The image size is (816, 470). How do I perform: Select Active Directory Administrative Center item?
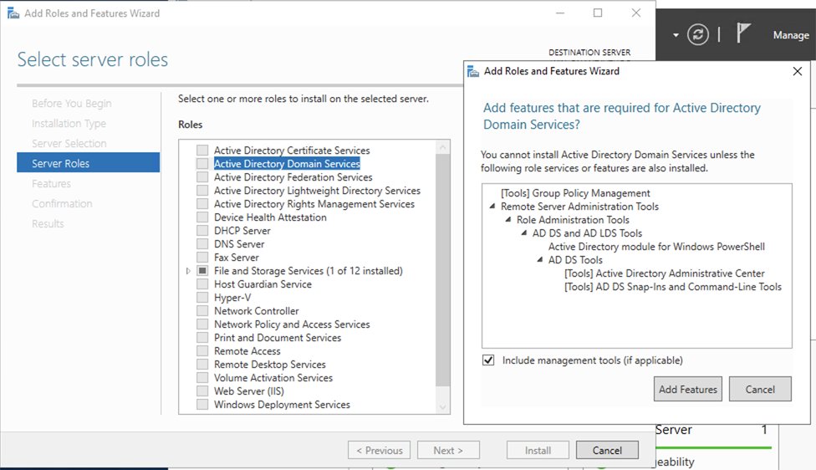665,273
